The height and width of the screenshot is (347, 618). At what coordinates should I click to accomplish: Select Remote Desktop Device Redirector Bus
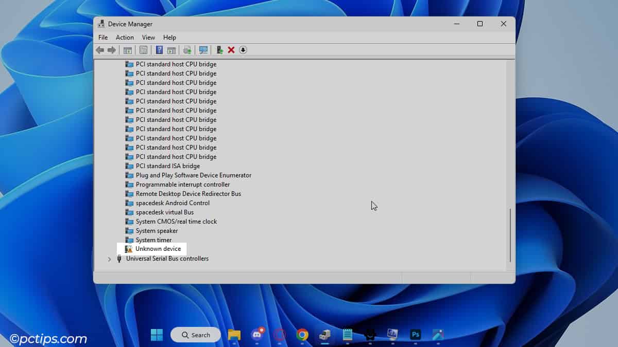coord(188,194)
